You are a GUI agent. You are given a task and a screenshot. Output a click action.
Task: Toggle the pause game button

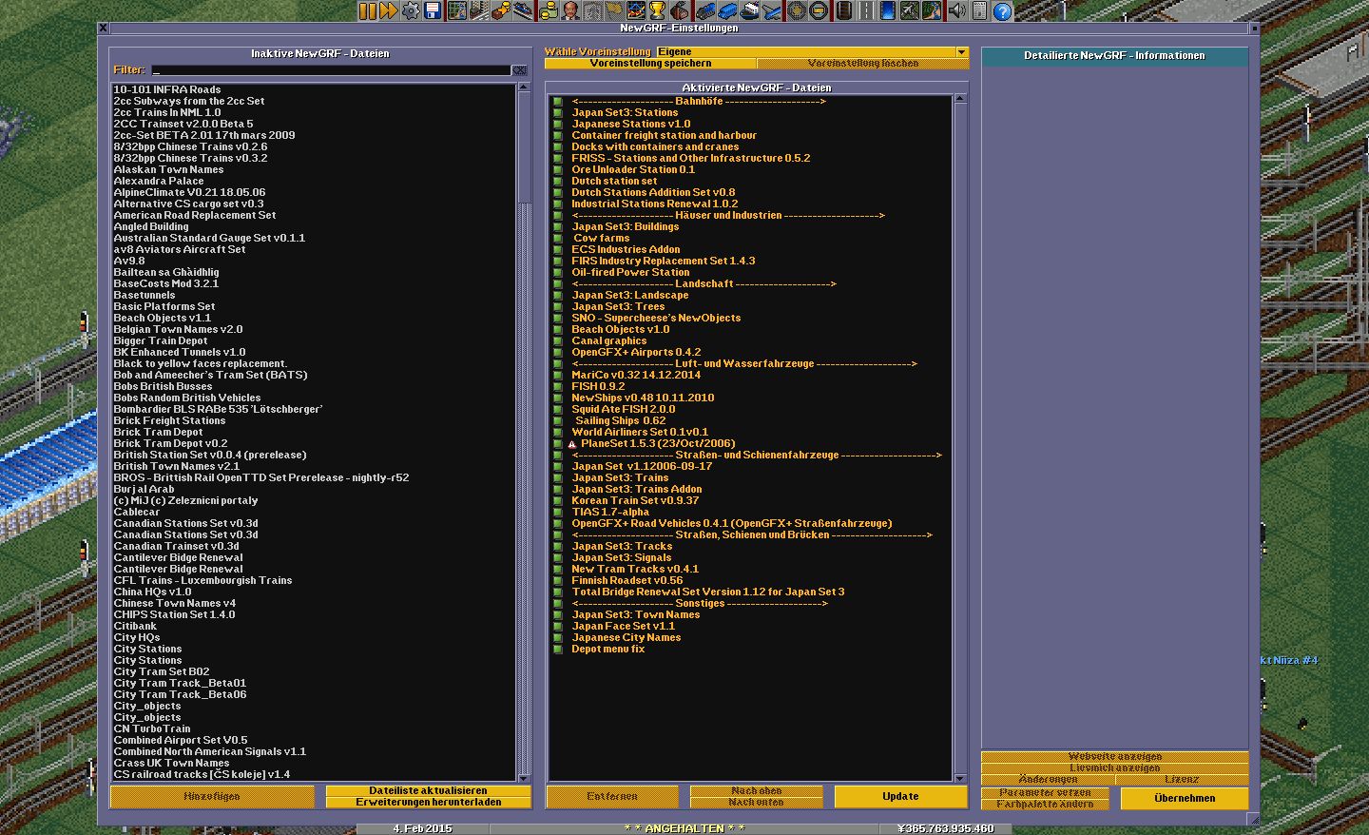(x=367, y=10)
